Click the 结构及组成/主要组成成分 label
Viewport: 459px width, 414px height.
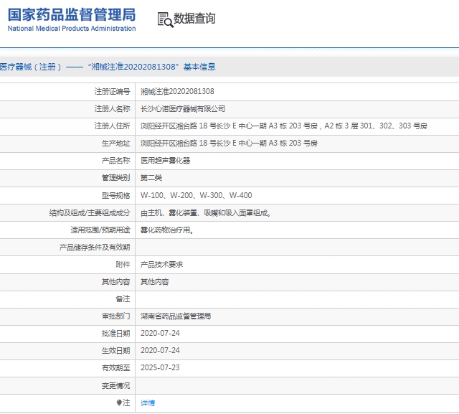90,213
